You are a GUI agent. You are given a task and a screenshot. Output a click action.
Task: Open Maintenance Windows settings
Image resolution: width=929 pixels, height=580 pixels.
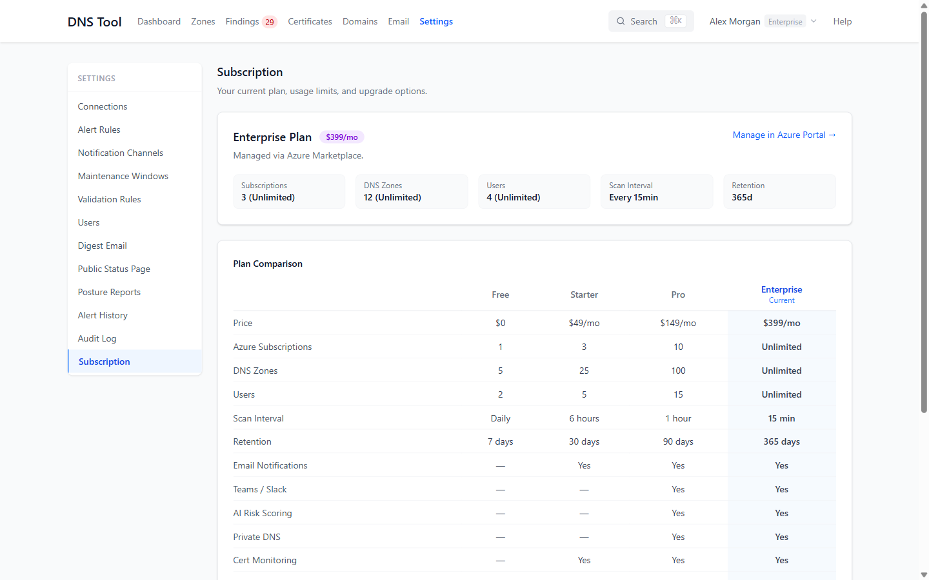(x=135, y=176)
